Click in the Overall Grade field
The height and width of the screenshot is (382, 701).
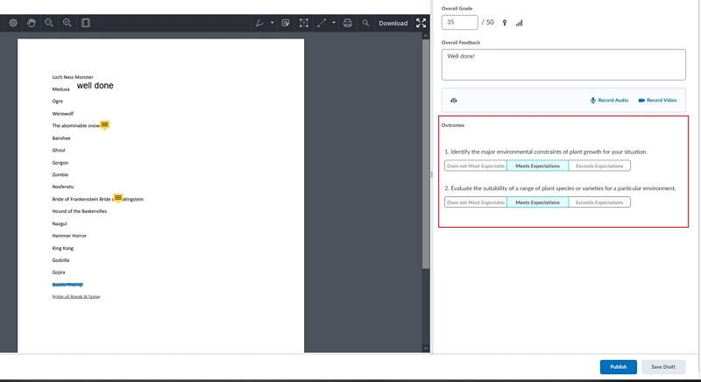coord(459,22)
